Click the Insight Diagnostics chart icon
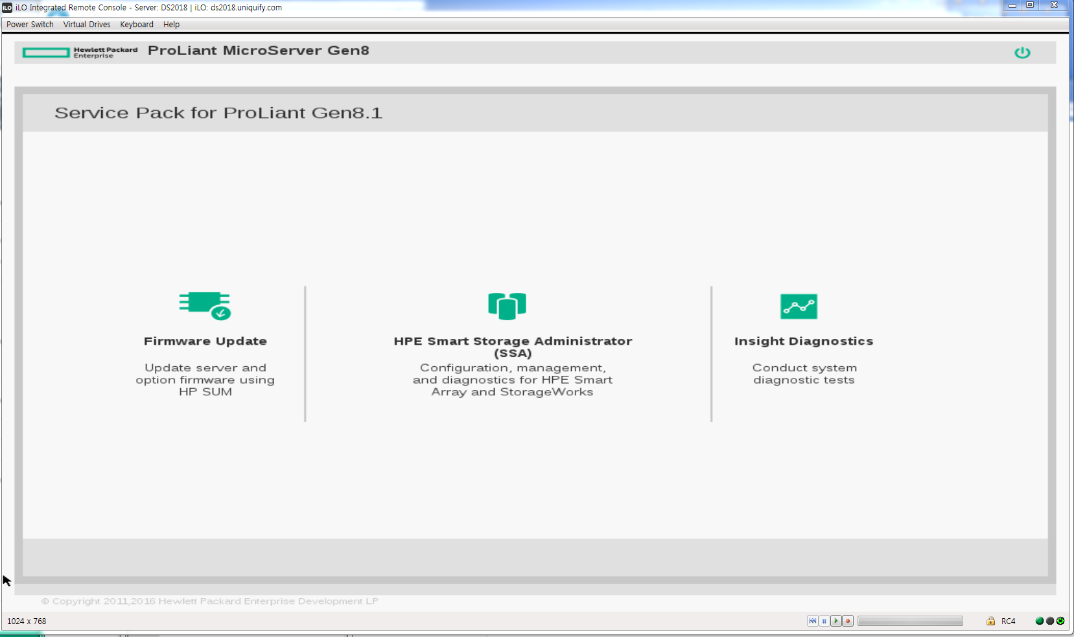Viewport: 1074px width, 637px height. pyautogui.click(x=799, y=307)
